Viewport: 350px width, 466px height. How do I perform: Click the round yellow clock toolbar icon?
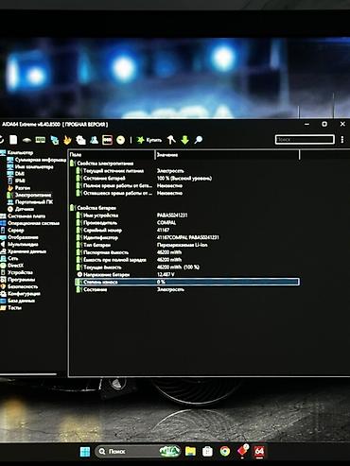[121, 140]
